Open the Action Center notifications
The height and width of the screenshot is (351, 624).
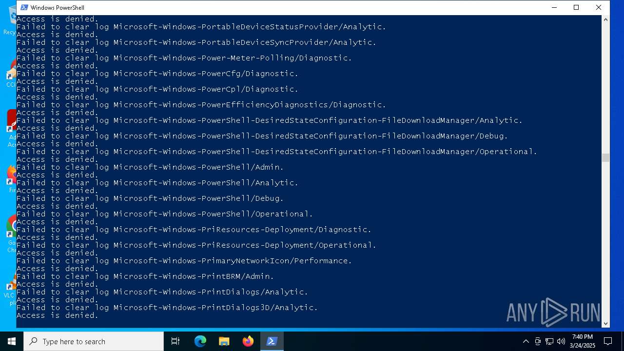pos(608,341)
